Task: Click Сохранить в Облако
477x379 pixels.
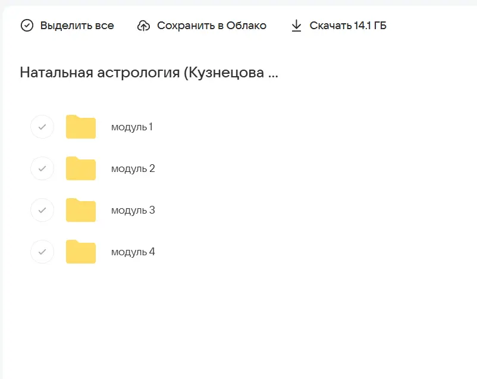Action: 211,26
